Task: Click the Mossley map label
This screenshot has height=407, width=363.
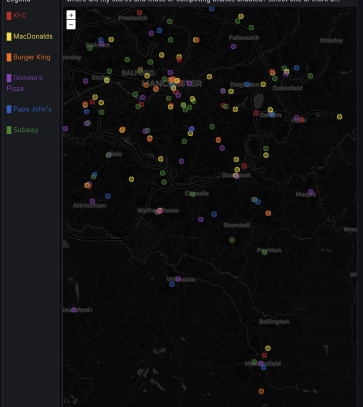Action: (331, 41)
